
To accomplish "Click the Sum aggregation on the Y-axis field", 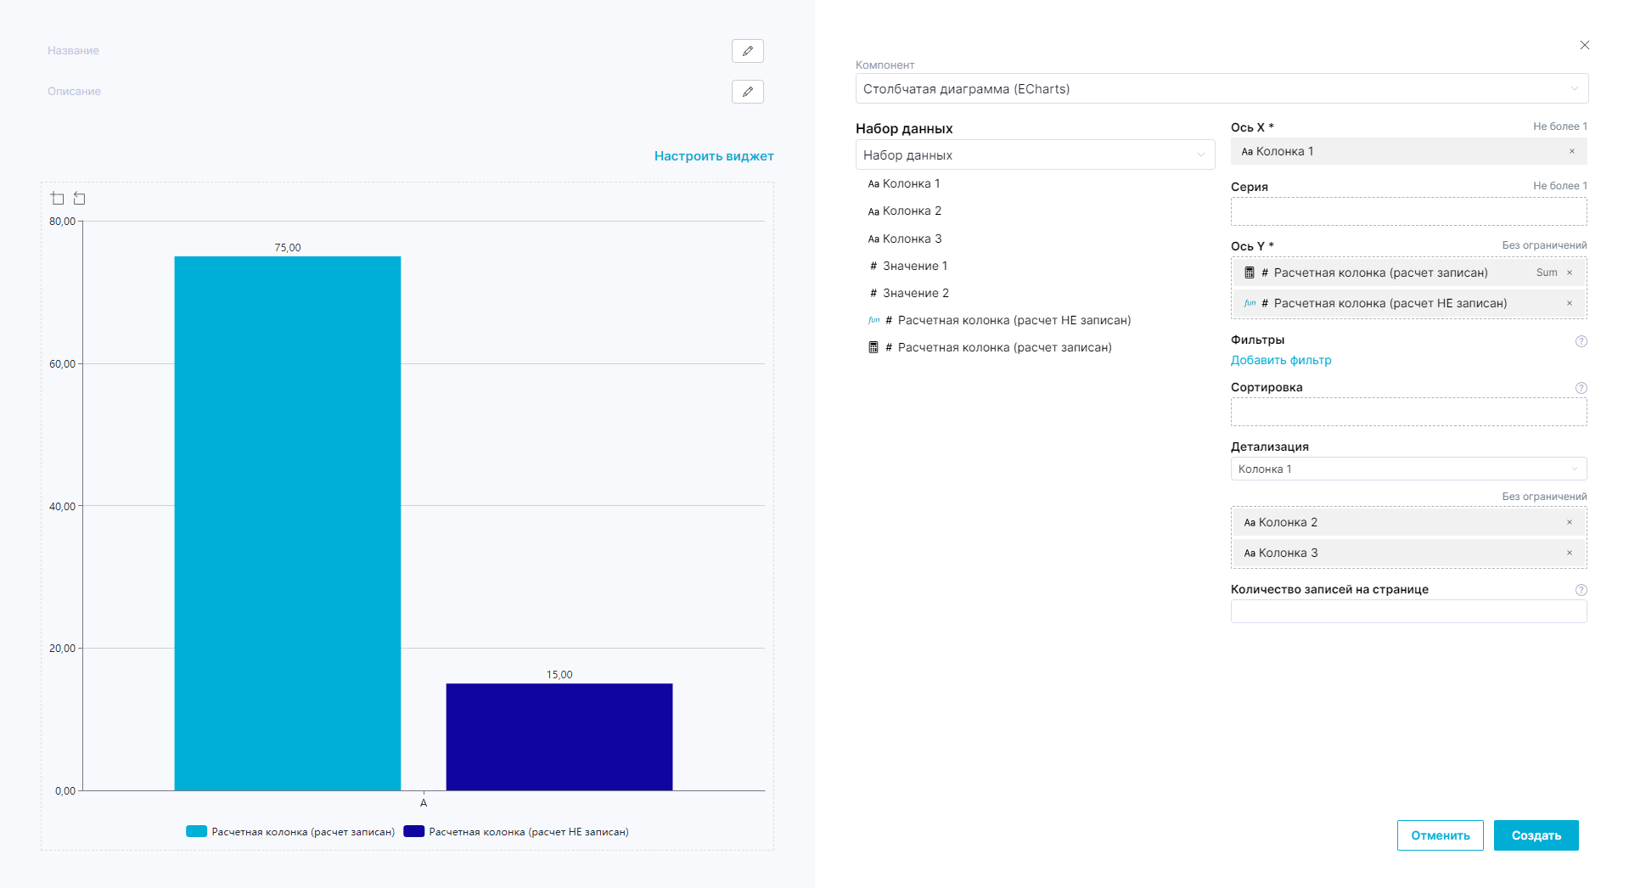I will pos(1546,273).
